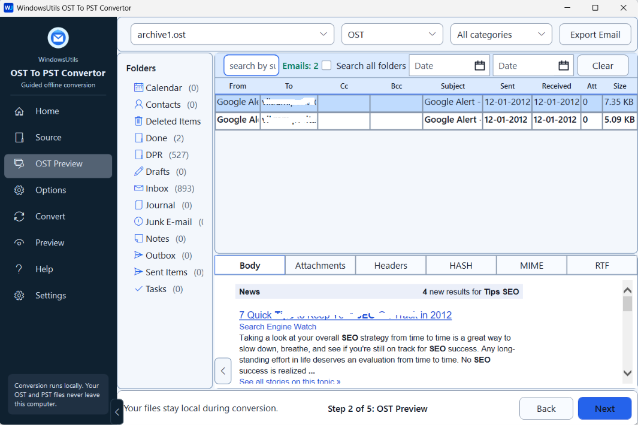This screenshot has height=425, width=638.
Task: Click the Contacts person icon
Action: tap(139, 104)
